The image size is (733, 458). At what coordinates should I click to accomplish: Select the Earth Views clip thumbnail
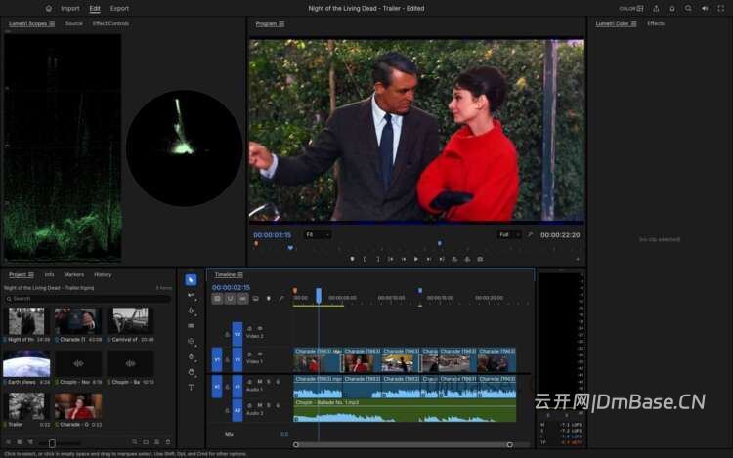[26, 363]
